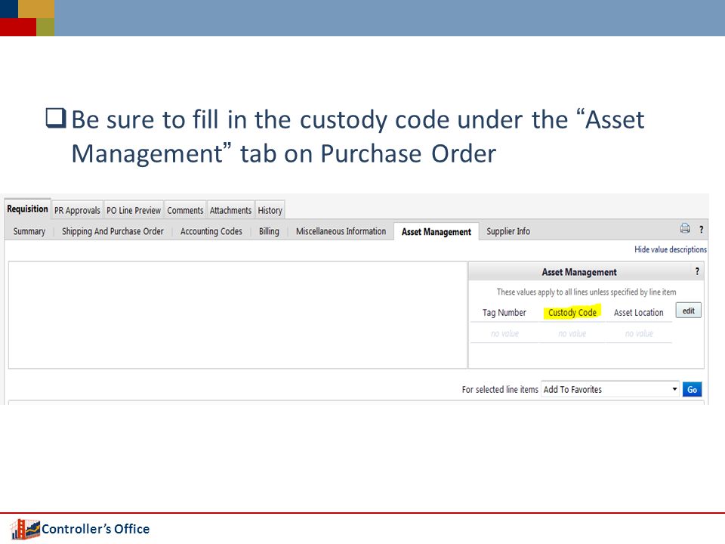
Task: Open the PO Line Preview tab
Action: [134, 210]
